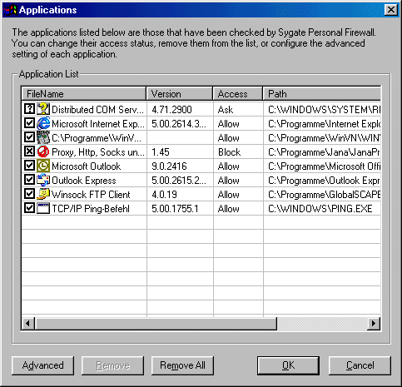402x387 pixels.
Task: Click the Remove All button
Action: coord(182,365)
